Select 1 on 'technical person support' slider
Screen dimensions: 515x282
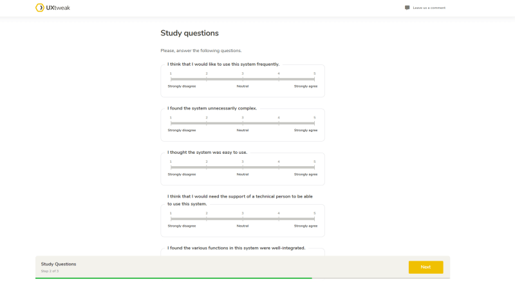pos(171,219)
